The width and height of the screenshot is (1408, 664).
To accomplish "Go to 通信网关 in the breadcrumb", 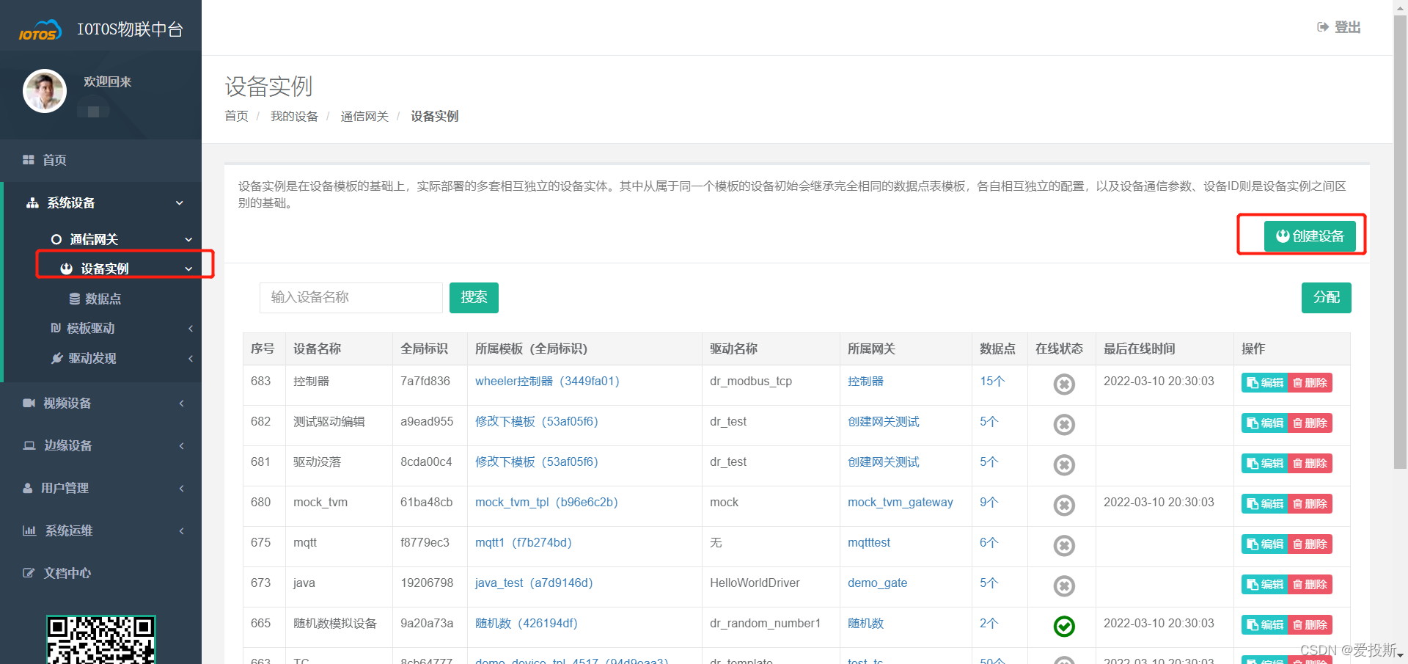I will click(364, 116).
